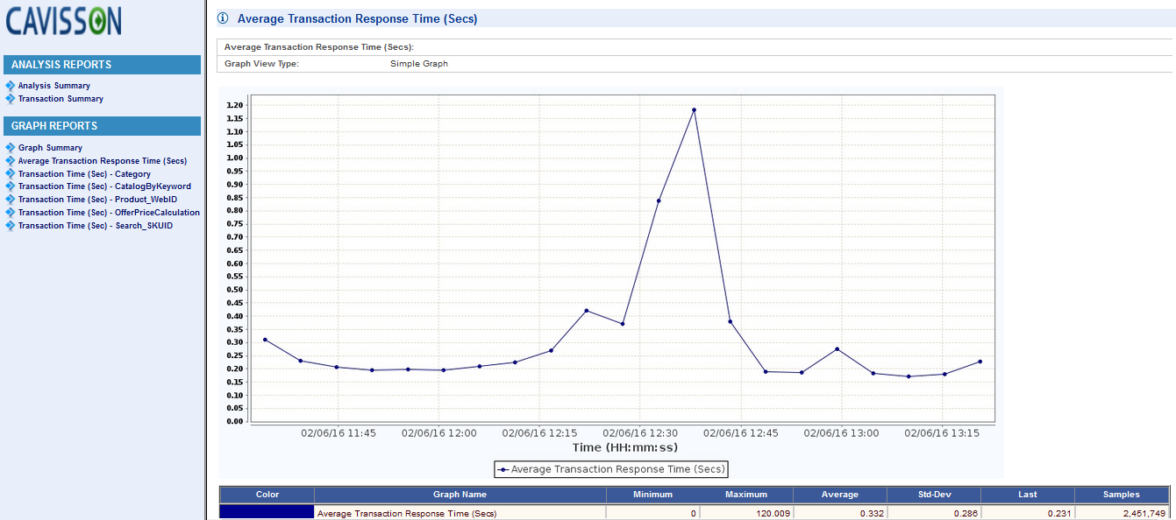Click the graph legend entry below the chart
This screenshot has height=520, width=1176.
[611, 469]
